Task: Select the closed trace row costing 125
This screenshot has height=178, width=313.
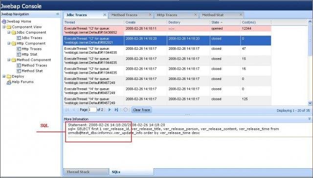Action: tap(167, 101)
